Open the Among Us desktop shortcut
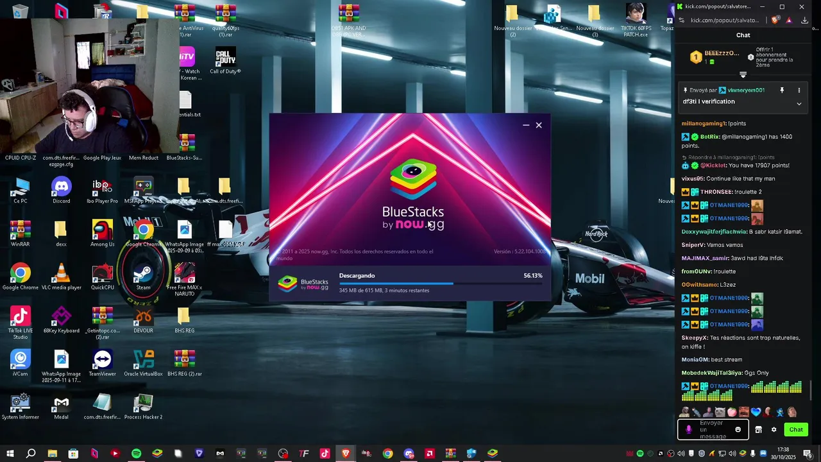Viewport: 821px width, 462px height. (102, 233)
